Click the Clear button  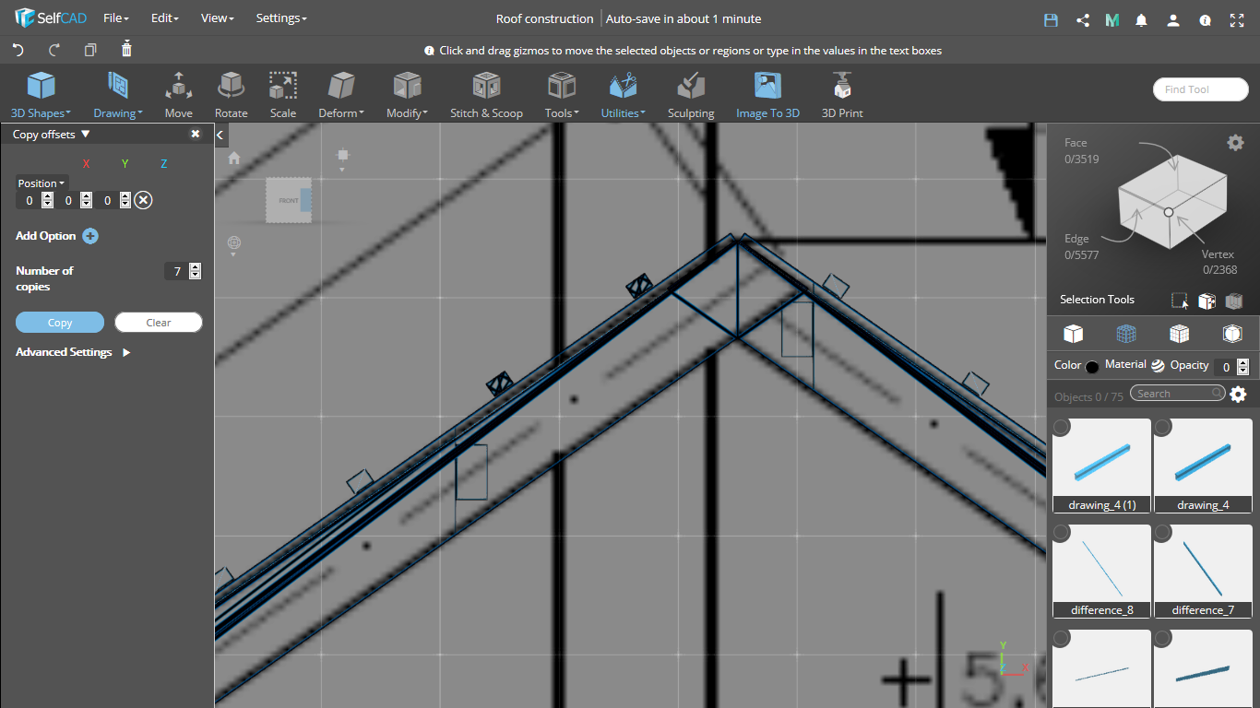point(159,323)
